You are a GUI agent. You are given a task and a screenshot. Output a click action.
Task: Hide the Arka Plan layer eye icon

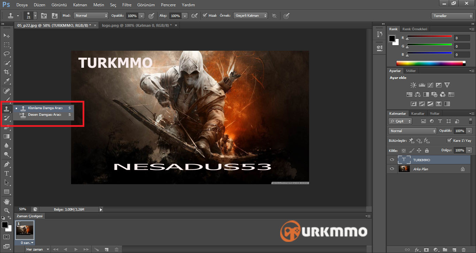pyautogui.click(x=392, y=169)
